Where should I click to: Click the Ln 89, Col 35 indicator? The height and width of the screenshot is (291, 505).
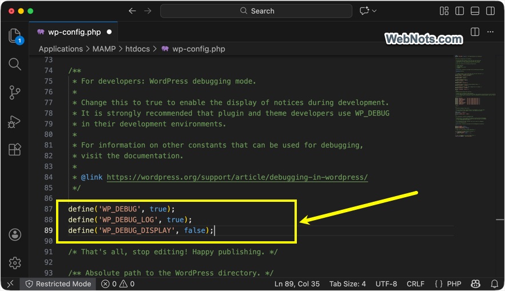[297, 284]
